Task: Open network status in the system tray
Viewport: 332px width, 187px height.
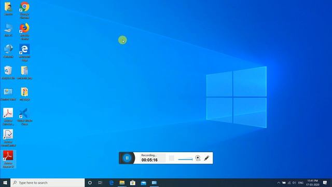Action: (x=289, y=183)
